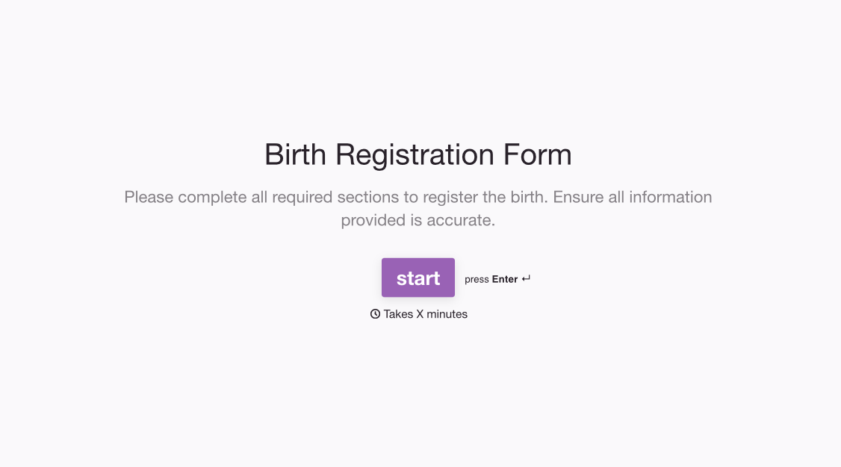Click the keyboard return icon after 'Enter'
The width and height of the screenshot is (841, 467).
pyautogui.click(x=526, y=277)
